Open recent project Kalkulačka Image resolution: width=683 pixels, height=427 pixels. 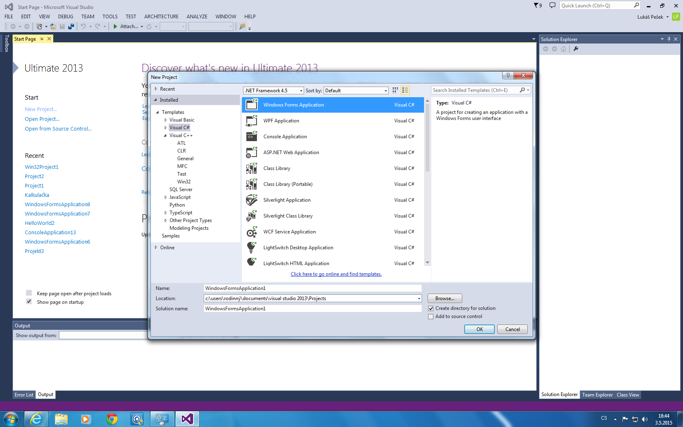[x=37, y=195]
